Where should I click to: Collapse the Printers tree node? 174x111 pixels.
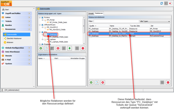[x=40, y=17]
